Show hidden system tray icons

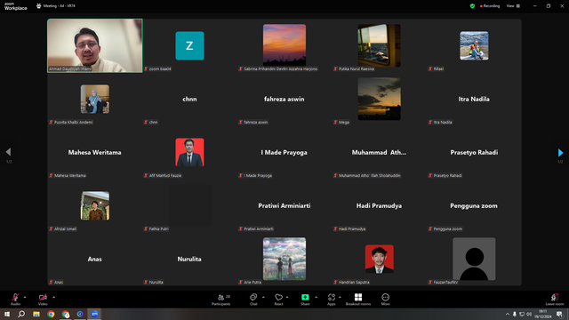[508, 314]
